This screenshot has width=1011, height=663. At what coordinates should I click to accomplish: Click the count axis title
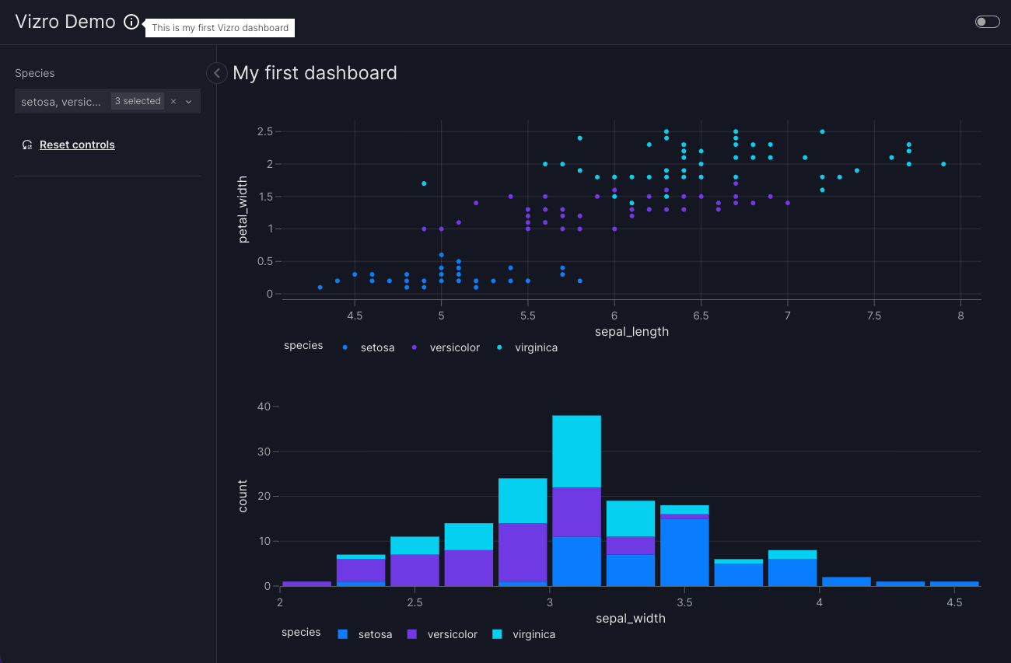point(243,496)
